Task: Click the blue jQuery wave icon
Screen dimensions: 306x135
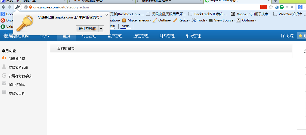Action: click(277, 7)
